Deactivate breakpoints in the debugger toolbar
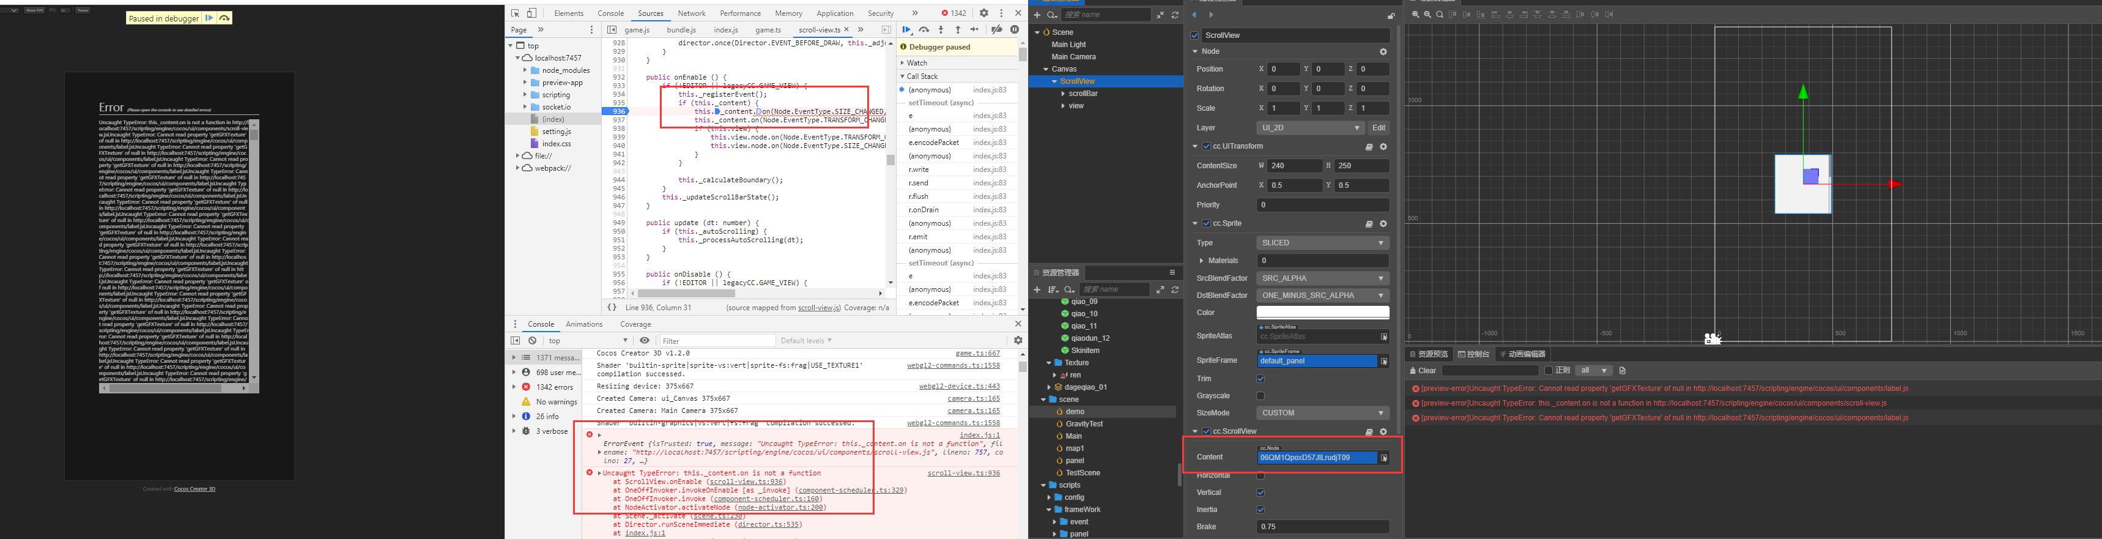The width and height of the screenshot is (2102, 539). click(x=996, y=29)
